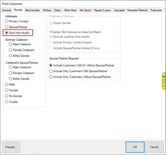Image resolution: width=166 pixels, height=155 pixels.
Task: Open the Repair/Custom tab
Action: [103, 10]
